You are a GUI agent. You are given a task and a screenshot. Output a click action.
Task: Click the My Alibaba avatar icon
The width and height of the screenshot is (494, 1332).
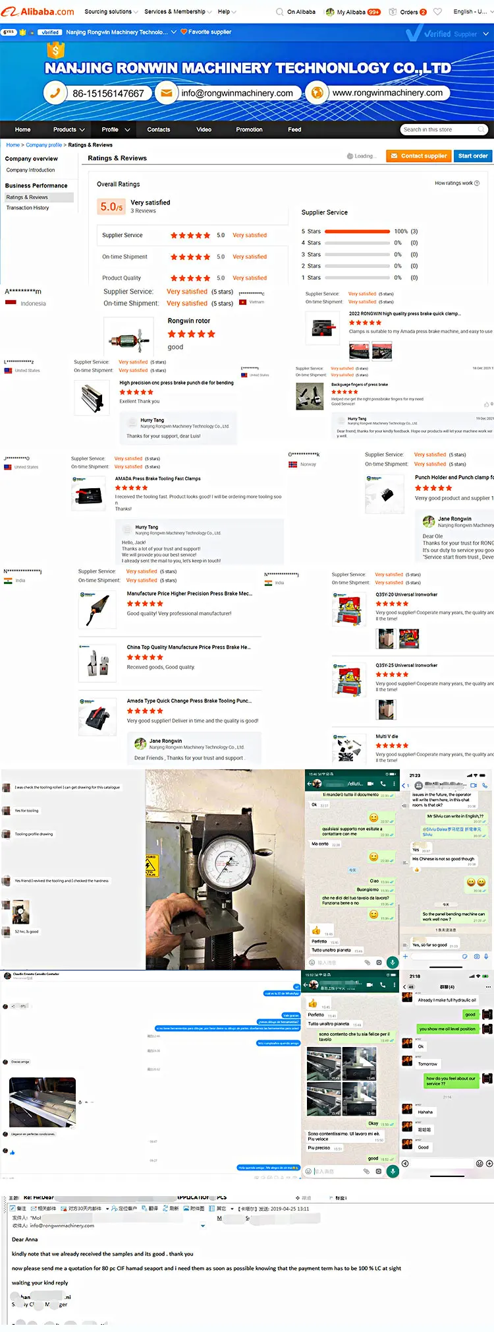330,11
